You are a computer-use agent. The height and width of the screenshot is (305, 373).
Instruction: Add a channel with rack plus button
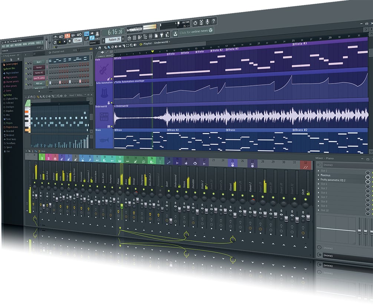click(x=39, y=91)
